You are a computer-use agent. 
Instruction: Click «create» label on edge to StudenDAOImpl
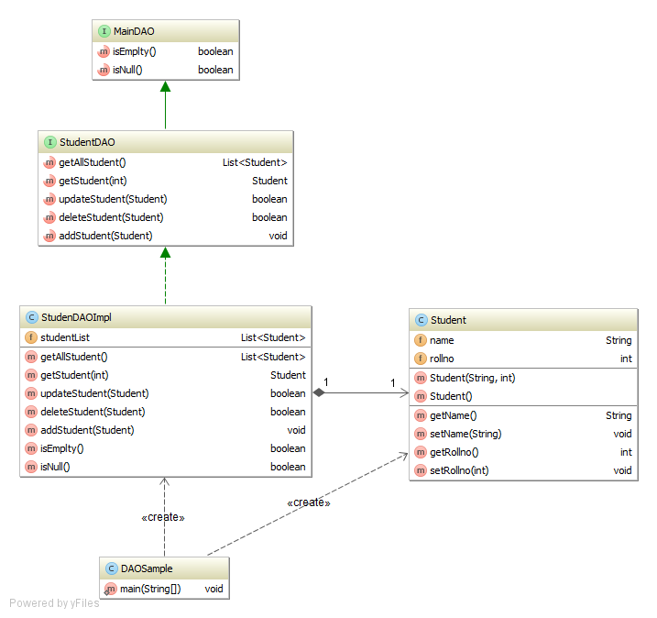click(163, 517)
